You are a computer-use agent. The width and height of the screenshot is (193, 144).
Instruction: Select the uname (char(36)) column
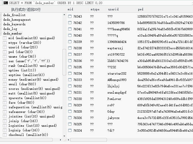(x=22, y=56)
